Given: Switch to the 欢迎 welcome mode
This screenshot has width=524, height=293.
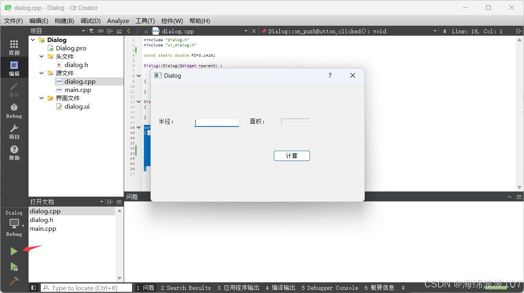Looking at the screenshot, I should tap(14, 48).
